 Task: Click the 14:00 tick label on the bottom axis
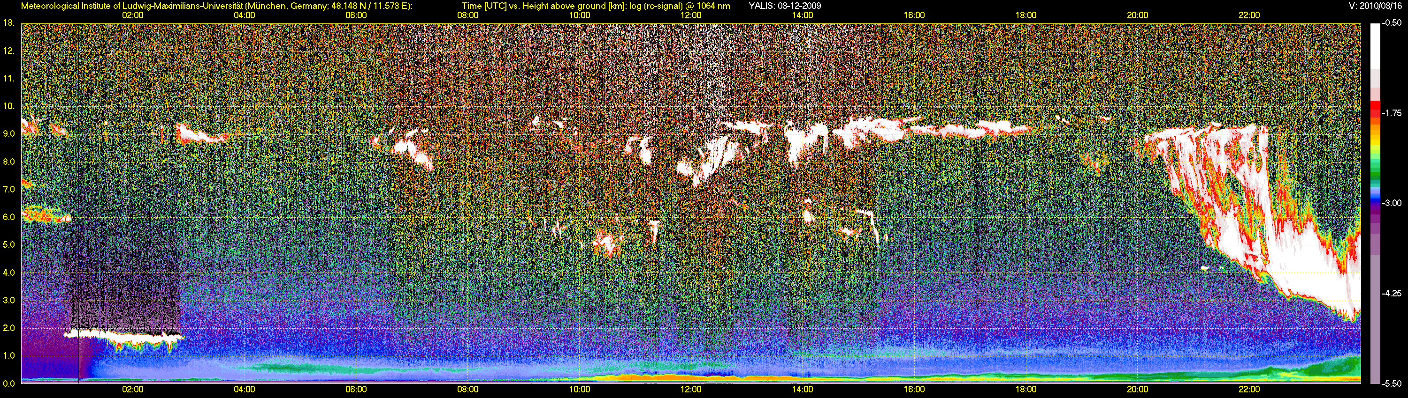click(803, 390)
